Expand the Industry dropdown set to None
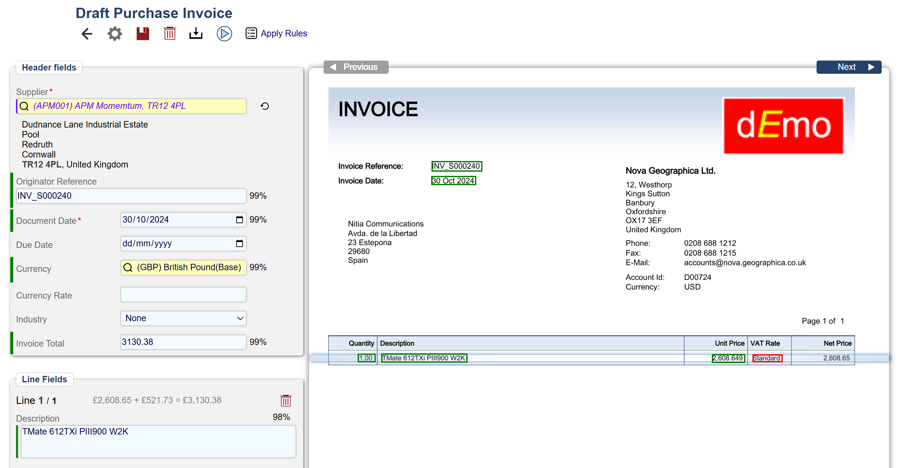The height and width of the screenshot is (468, 901). [183, 319]
